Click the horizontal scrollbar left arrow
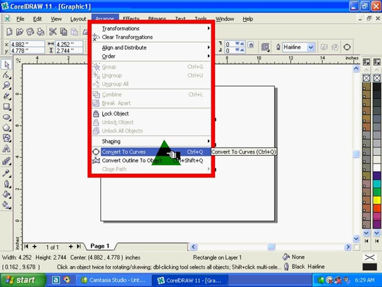This screenshot has height=287, width=382. [x=193, y=247]
